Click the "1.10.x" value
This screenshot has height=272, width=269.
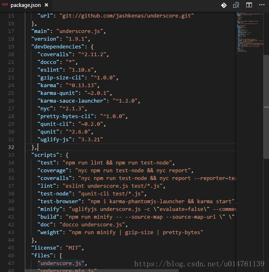pos(81,70)
